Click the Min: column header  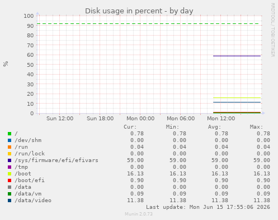[172, 127]
